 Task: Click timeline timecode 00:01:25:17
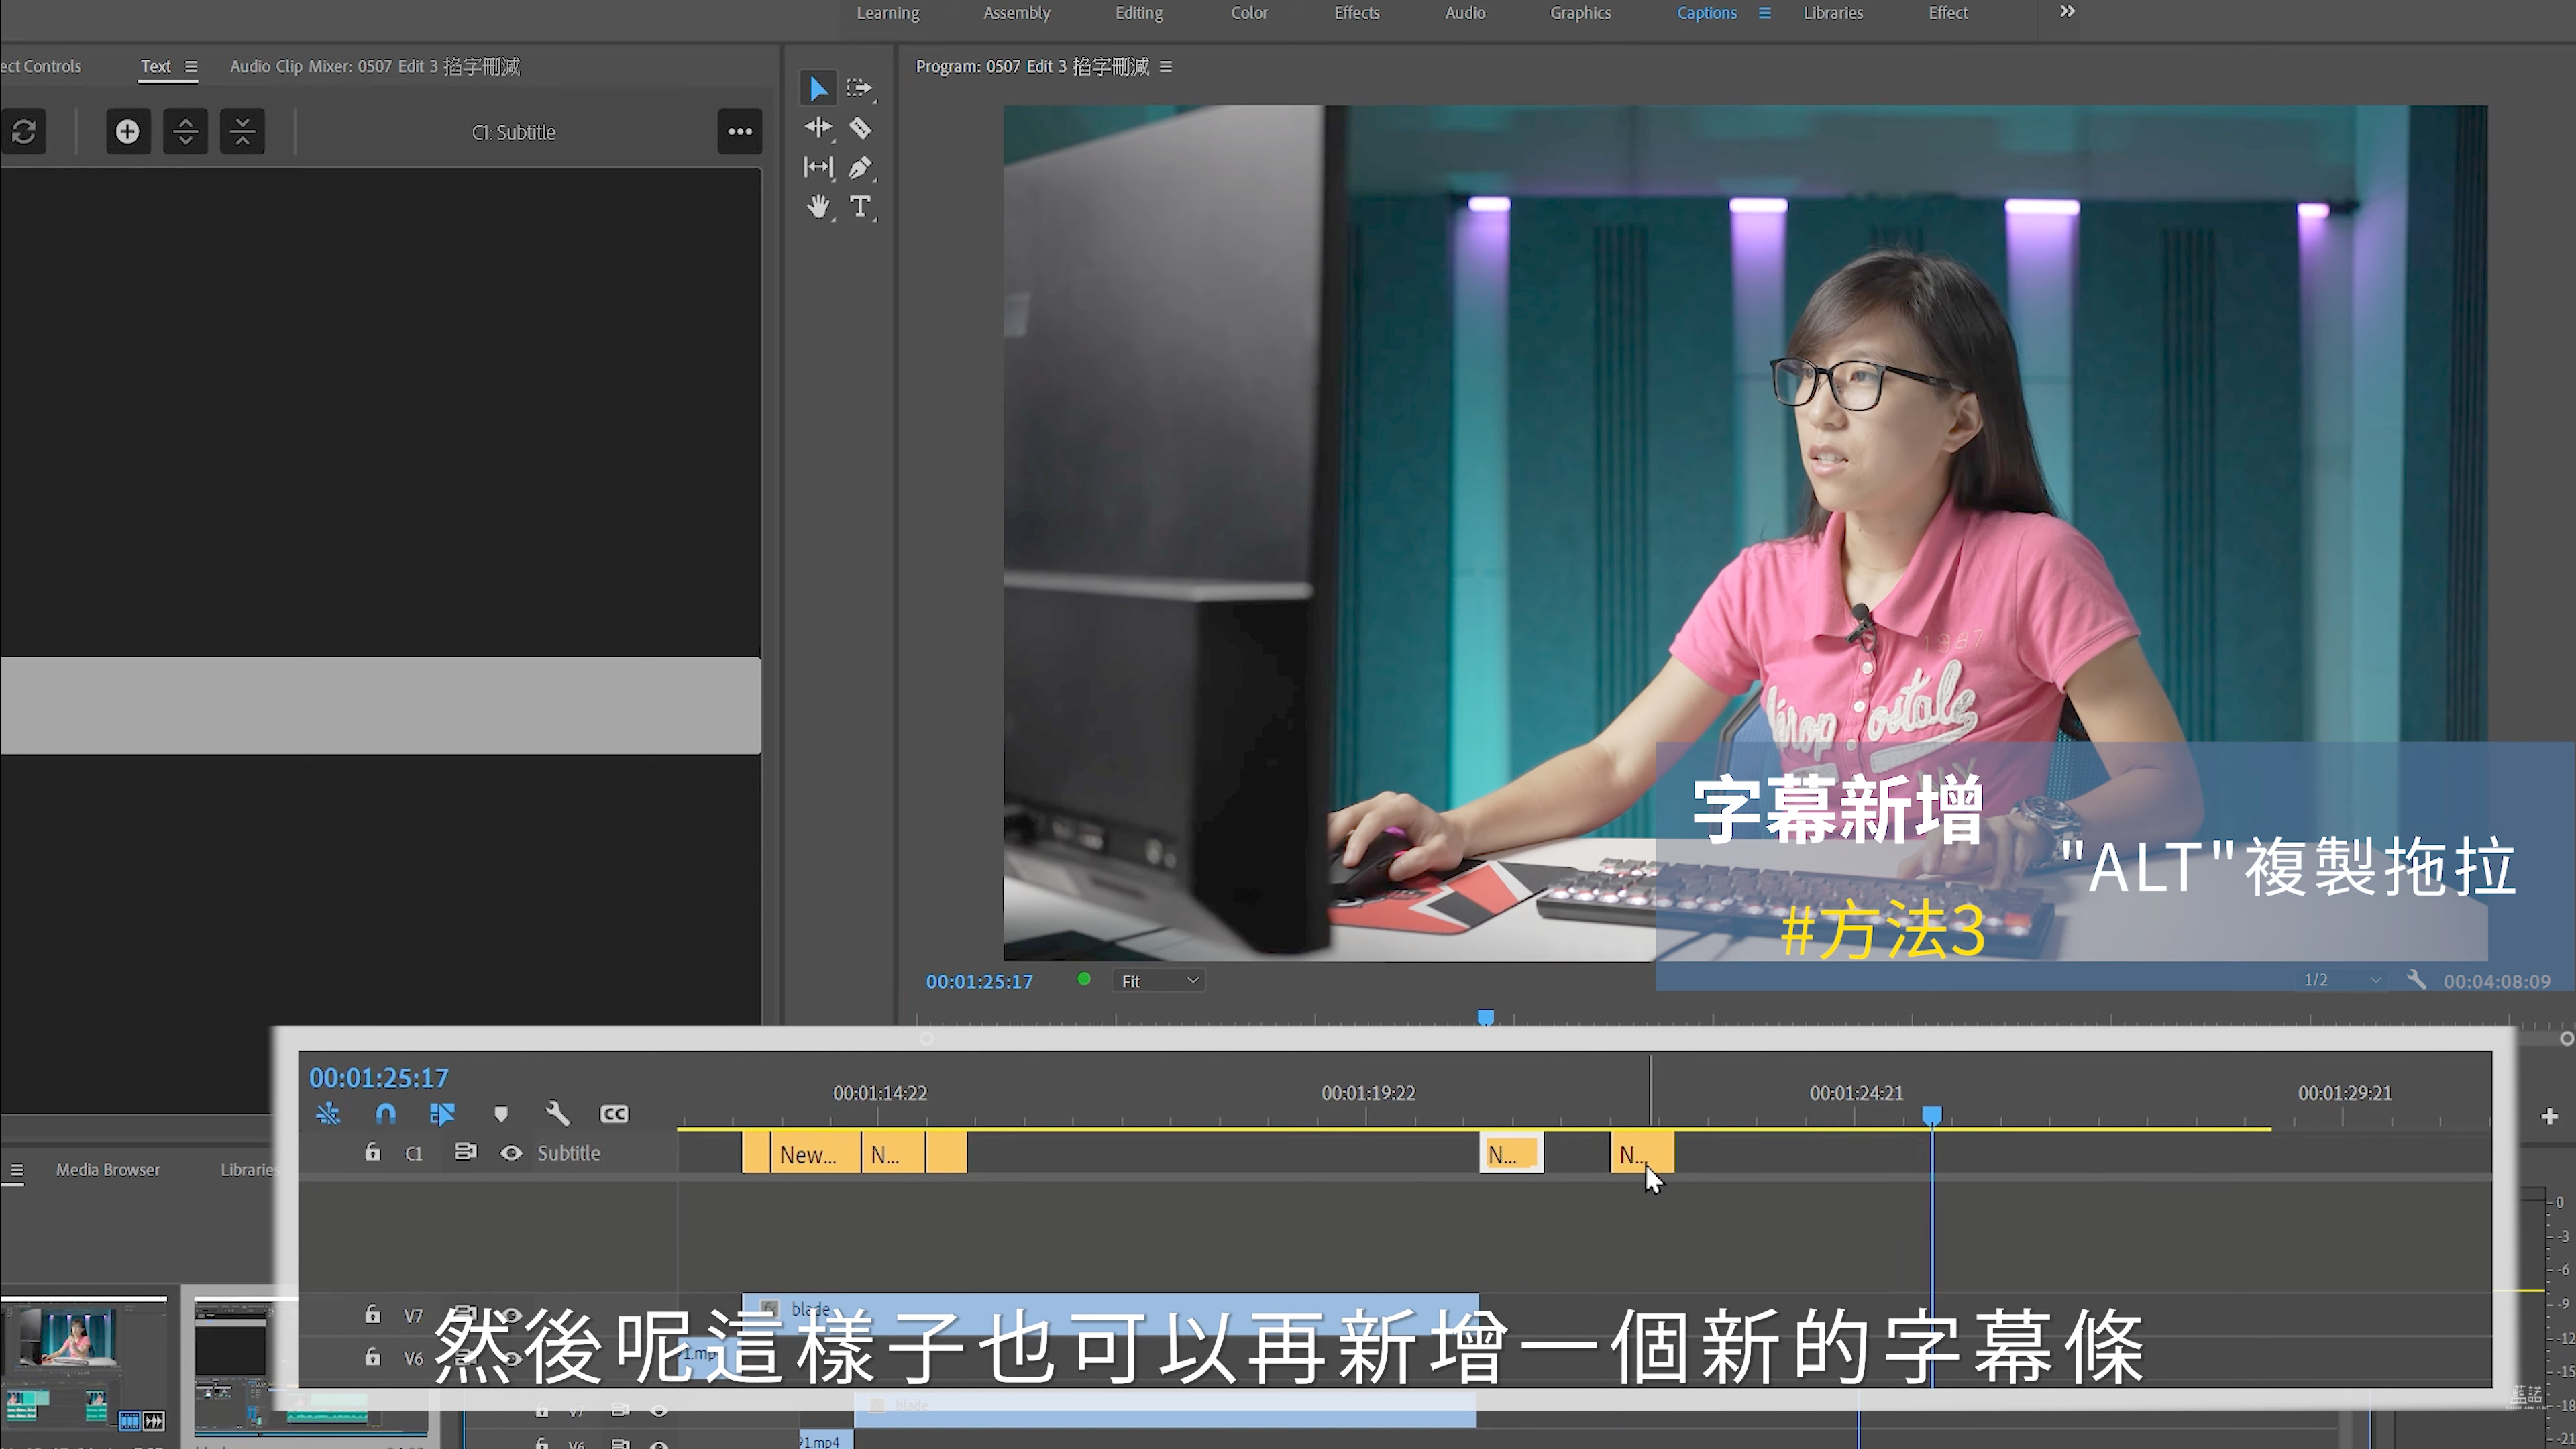379,1078
